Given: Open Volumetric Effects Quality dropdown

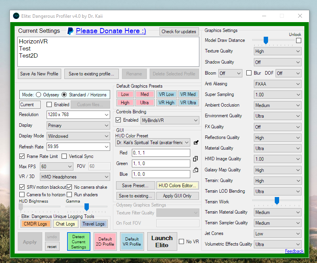Looking at the screenshot, I should (x=278, y=244).
